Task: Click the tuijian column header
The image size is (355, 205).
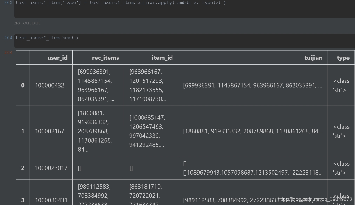Action: [253, 58]
